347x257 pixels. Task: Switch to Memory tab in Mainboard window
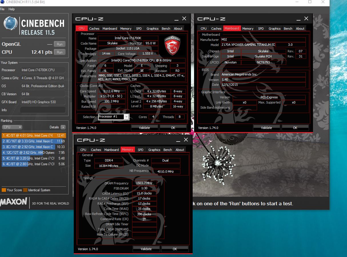click(248, 29)
